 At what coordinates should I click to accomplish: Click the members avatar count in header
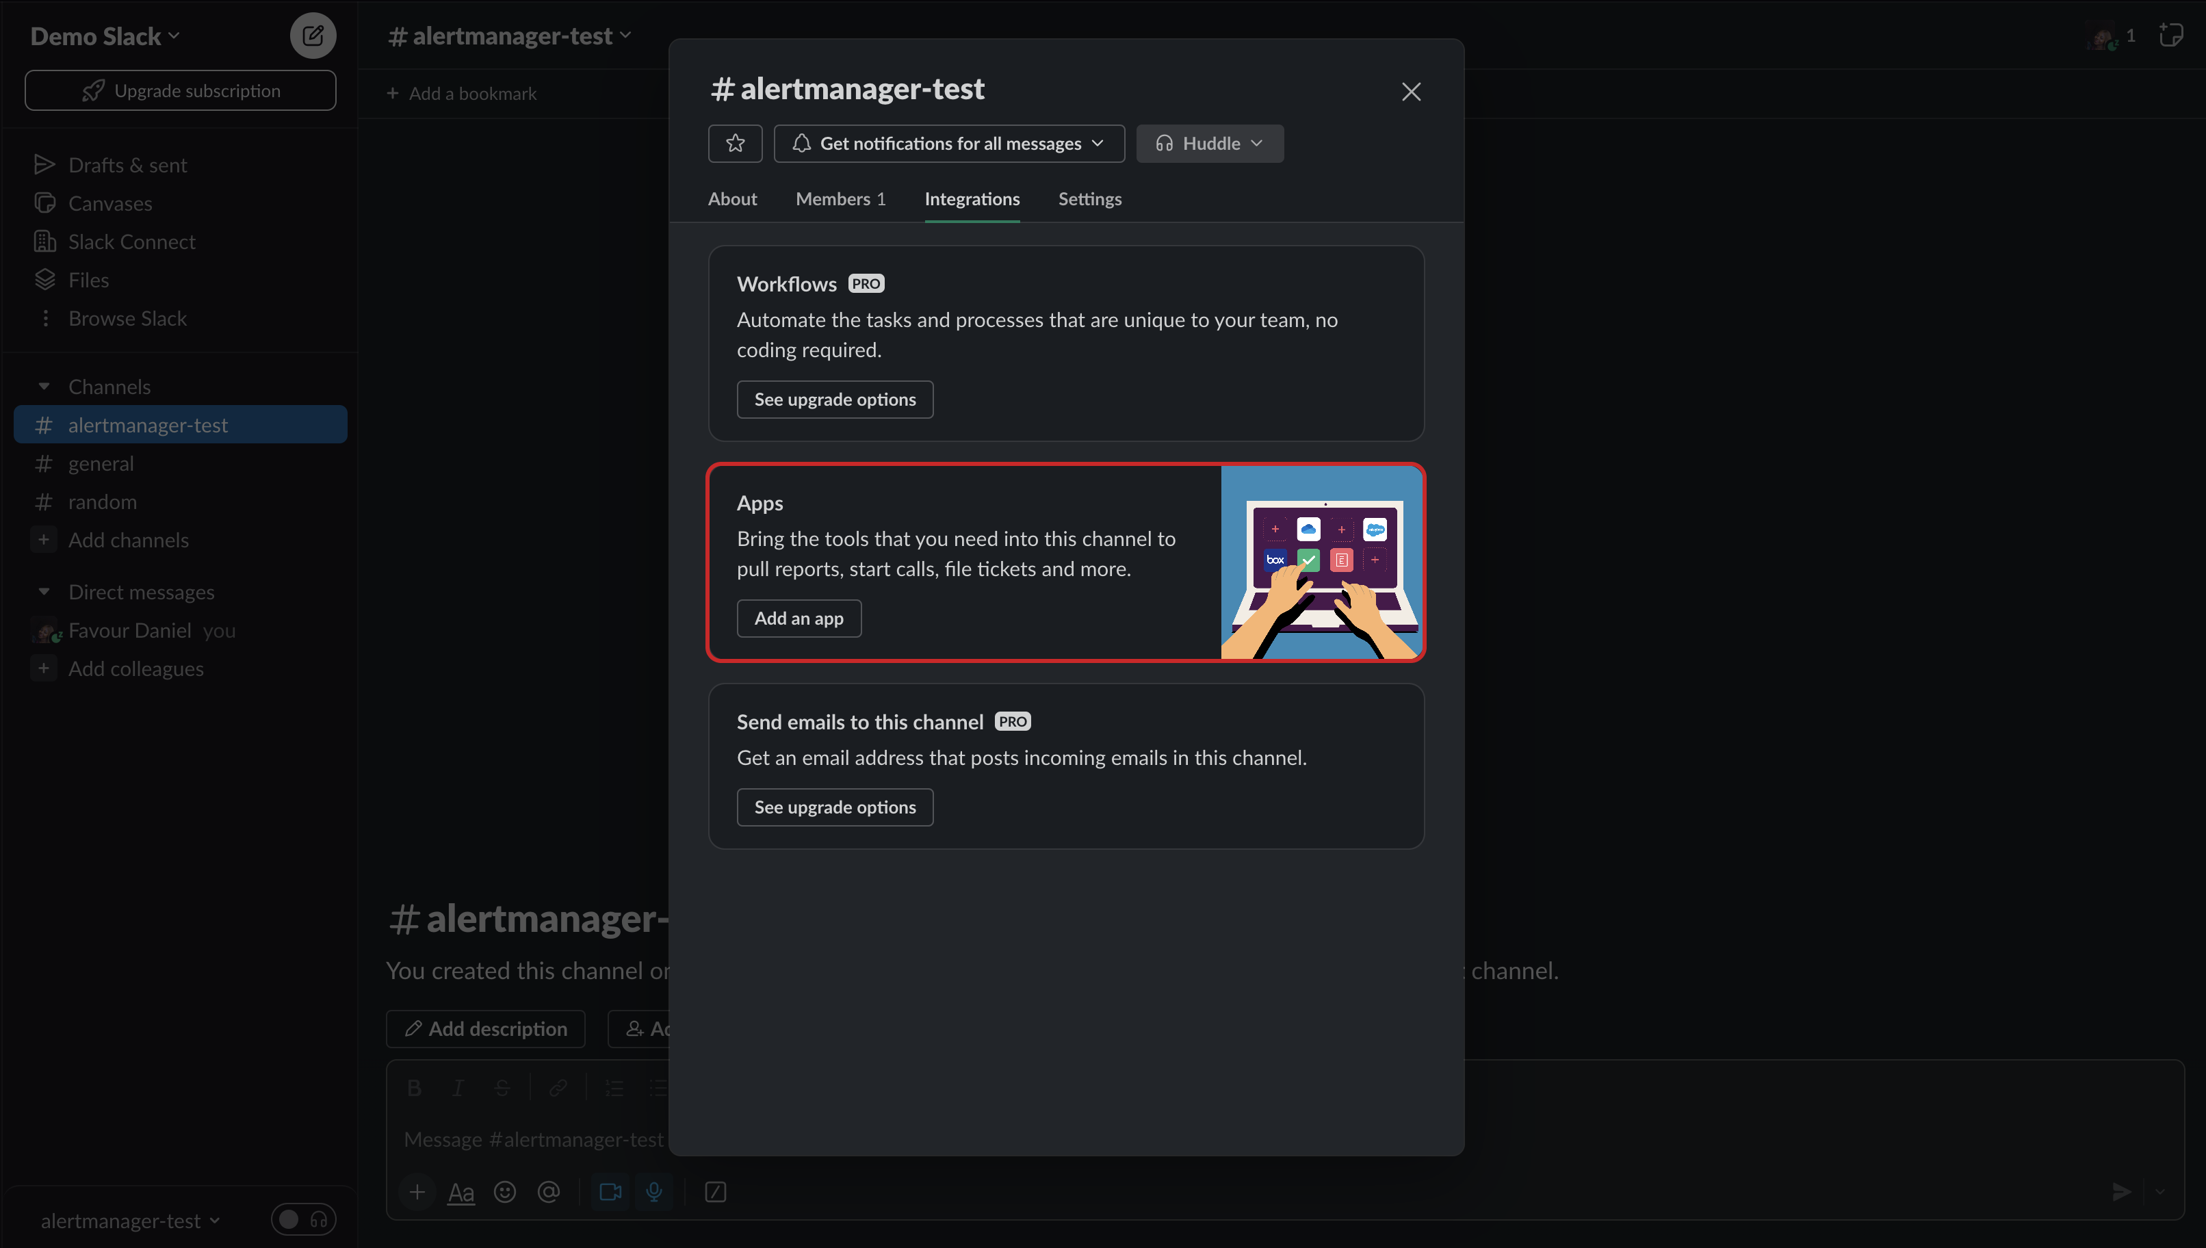(2112, 36)
